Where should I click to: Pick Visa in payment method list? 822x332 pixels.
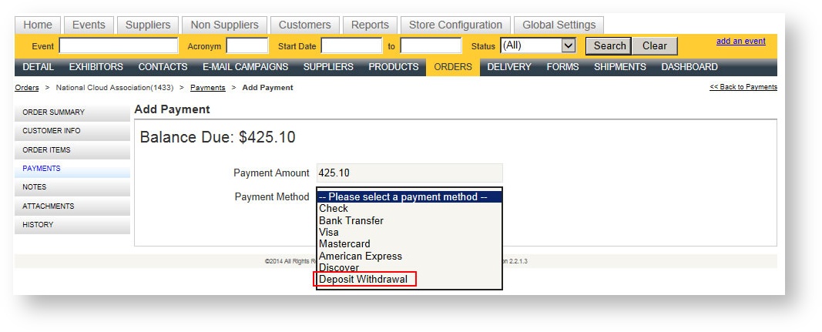tap(329, 232)
